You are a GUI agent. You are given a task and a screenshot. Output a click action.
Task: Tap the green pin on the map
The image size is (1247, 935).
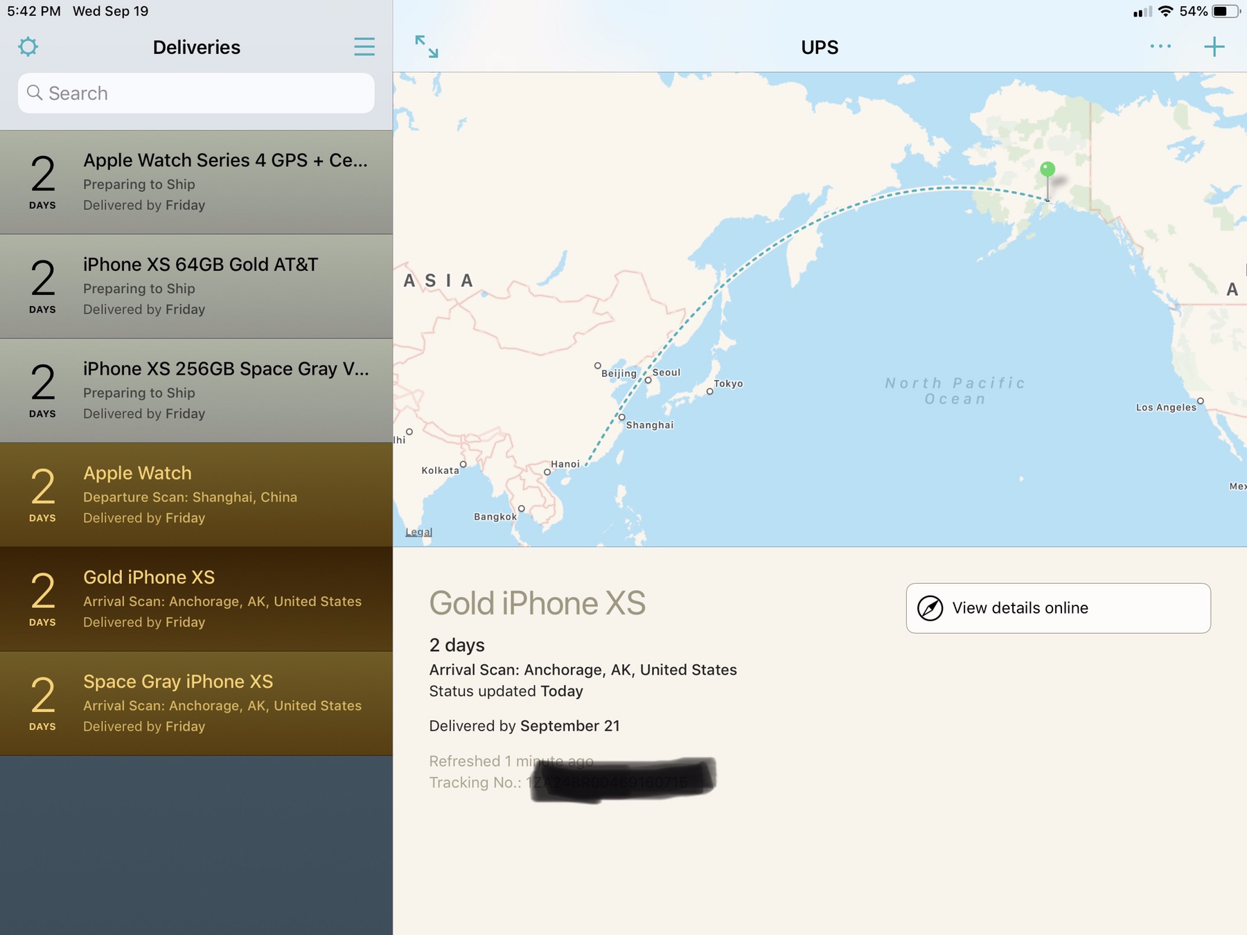pyautogui.click(x=1047, y=170)
